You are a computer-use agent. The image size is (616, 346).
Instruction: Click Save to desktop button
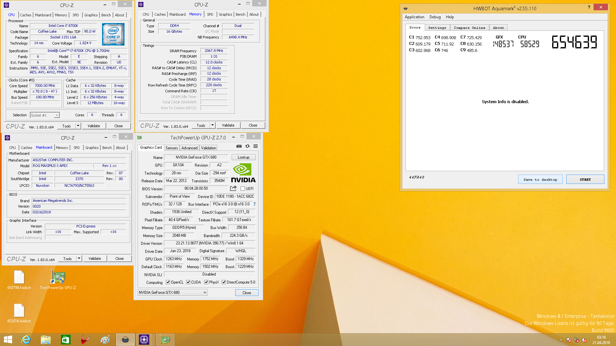[x=540, y=179]
